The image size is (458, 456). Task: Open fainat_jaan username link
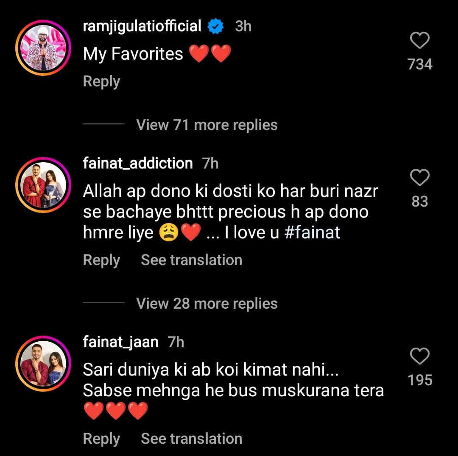pyautogui.click(x=121, y=342)
